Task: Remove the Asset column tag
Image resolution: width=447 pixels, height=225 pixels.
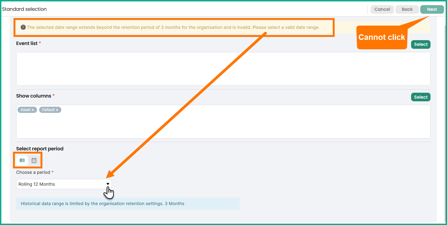Action: pyautogui.click(x=33, y=110)
